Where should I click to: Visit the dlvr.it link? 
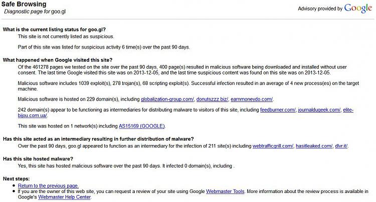pyautogui.click(x=341, y=146)
